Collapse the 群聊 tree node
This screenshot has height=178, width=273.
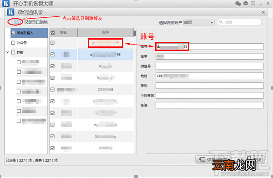point(8,52)
